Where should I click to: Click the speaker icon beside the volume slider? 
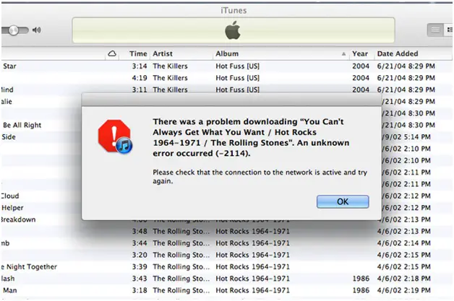[x=37, y=30]
